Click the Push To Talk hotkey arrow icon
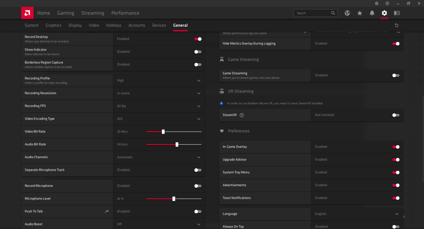The height and width of the screenshot is (229, 424). point(107,211)
